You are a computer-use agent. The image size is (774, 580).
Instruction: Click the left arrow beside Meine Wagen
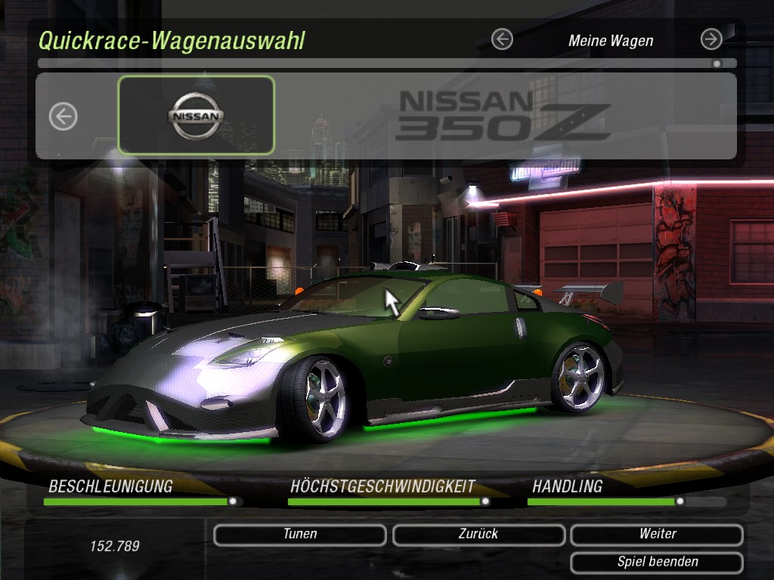click(502, 39)
